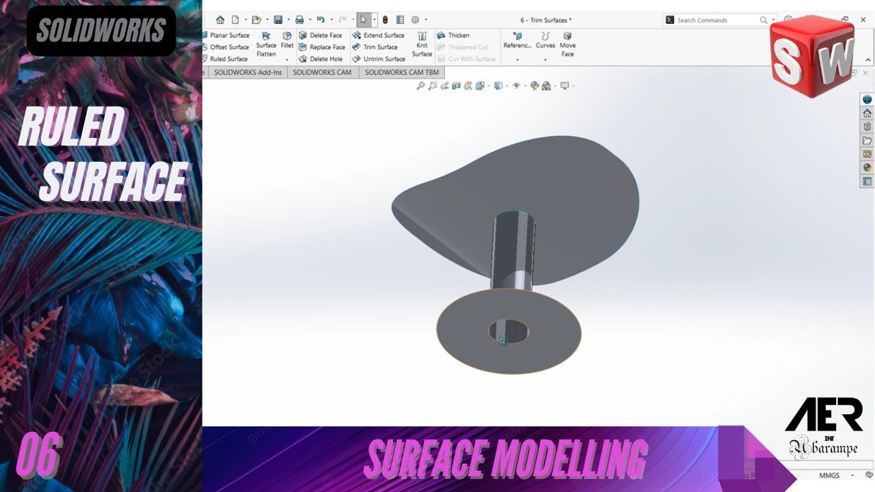Choose the Delete Face tool
Screen dimensions: 875x492
320,36
